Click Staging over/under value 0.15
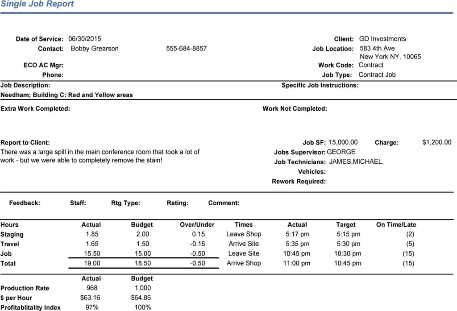 pyautogui.click(x=199, y=234)
